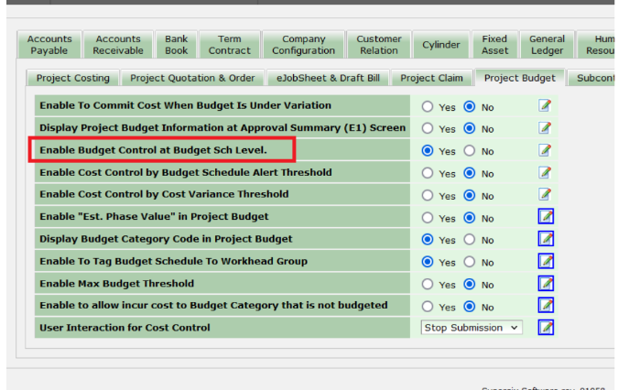Edit 'Est. Phase Value' setting icon
This screenshot has height=390, width=618.
(x=546, y=216)
